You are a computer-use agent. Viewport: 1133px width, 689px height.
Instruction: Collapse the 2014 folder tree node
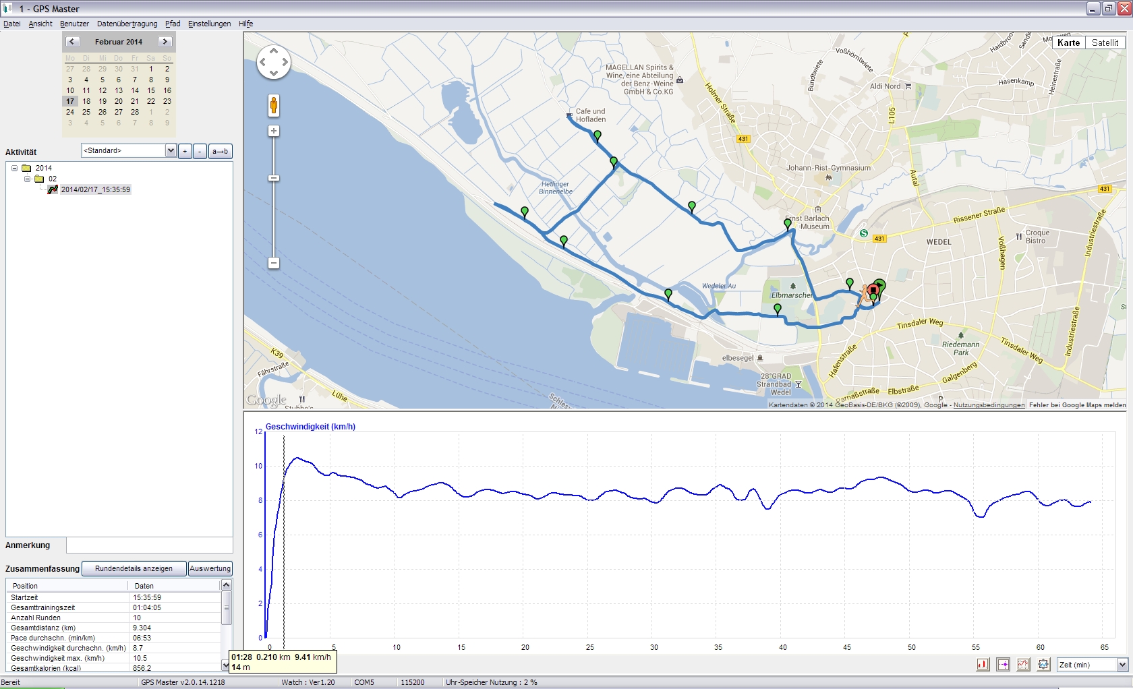click(x=14, y=168)
